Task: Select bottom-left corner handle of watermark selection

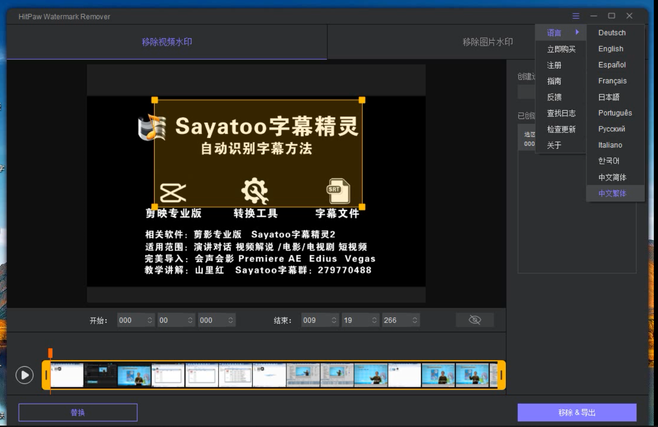Action: [155, 207]
